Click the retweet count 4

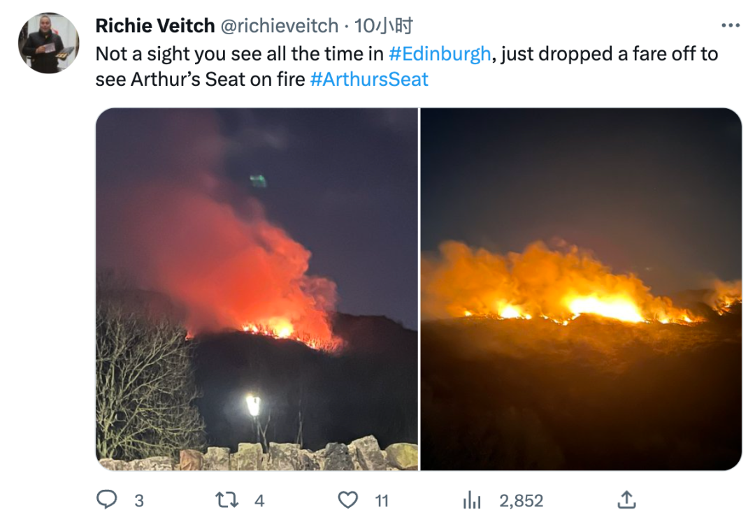coord(259,501)
